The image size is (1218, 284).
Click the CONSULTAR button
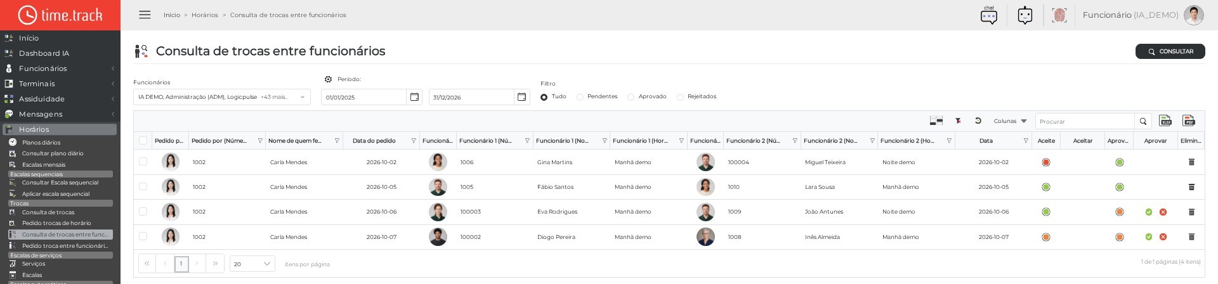[1170, 51]
